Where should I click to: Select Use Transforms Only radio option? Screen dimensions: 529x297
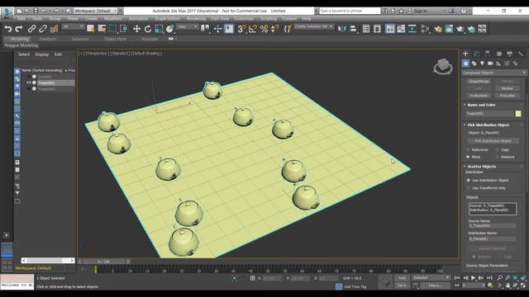pos(469,188)
